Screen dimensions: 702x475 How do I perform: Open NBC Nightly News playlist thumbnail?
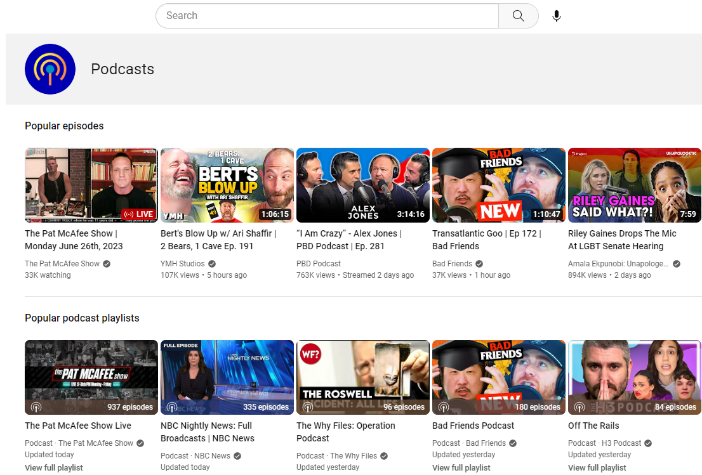click(x=227, y=377)
